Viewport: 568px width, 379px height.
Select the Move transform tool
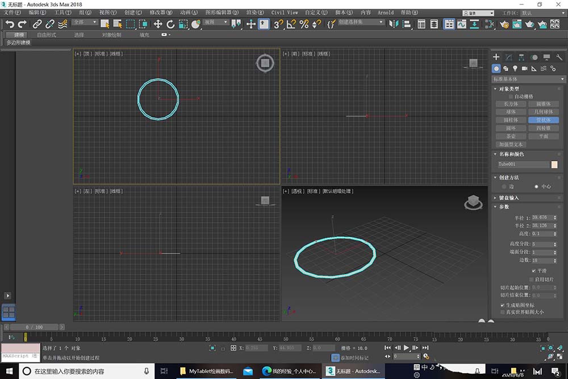point(158,24)
